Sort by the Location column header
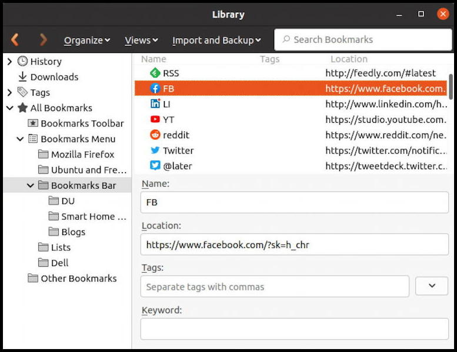Image resolution: width=457 pixels, height=352 pixels. pos(349,59)
